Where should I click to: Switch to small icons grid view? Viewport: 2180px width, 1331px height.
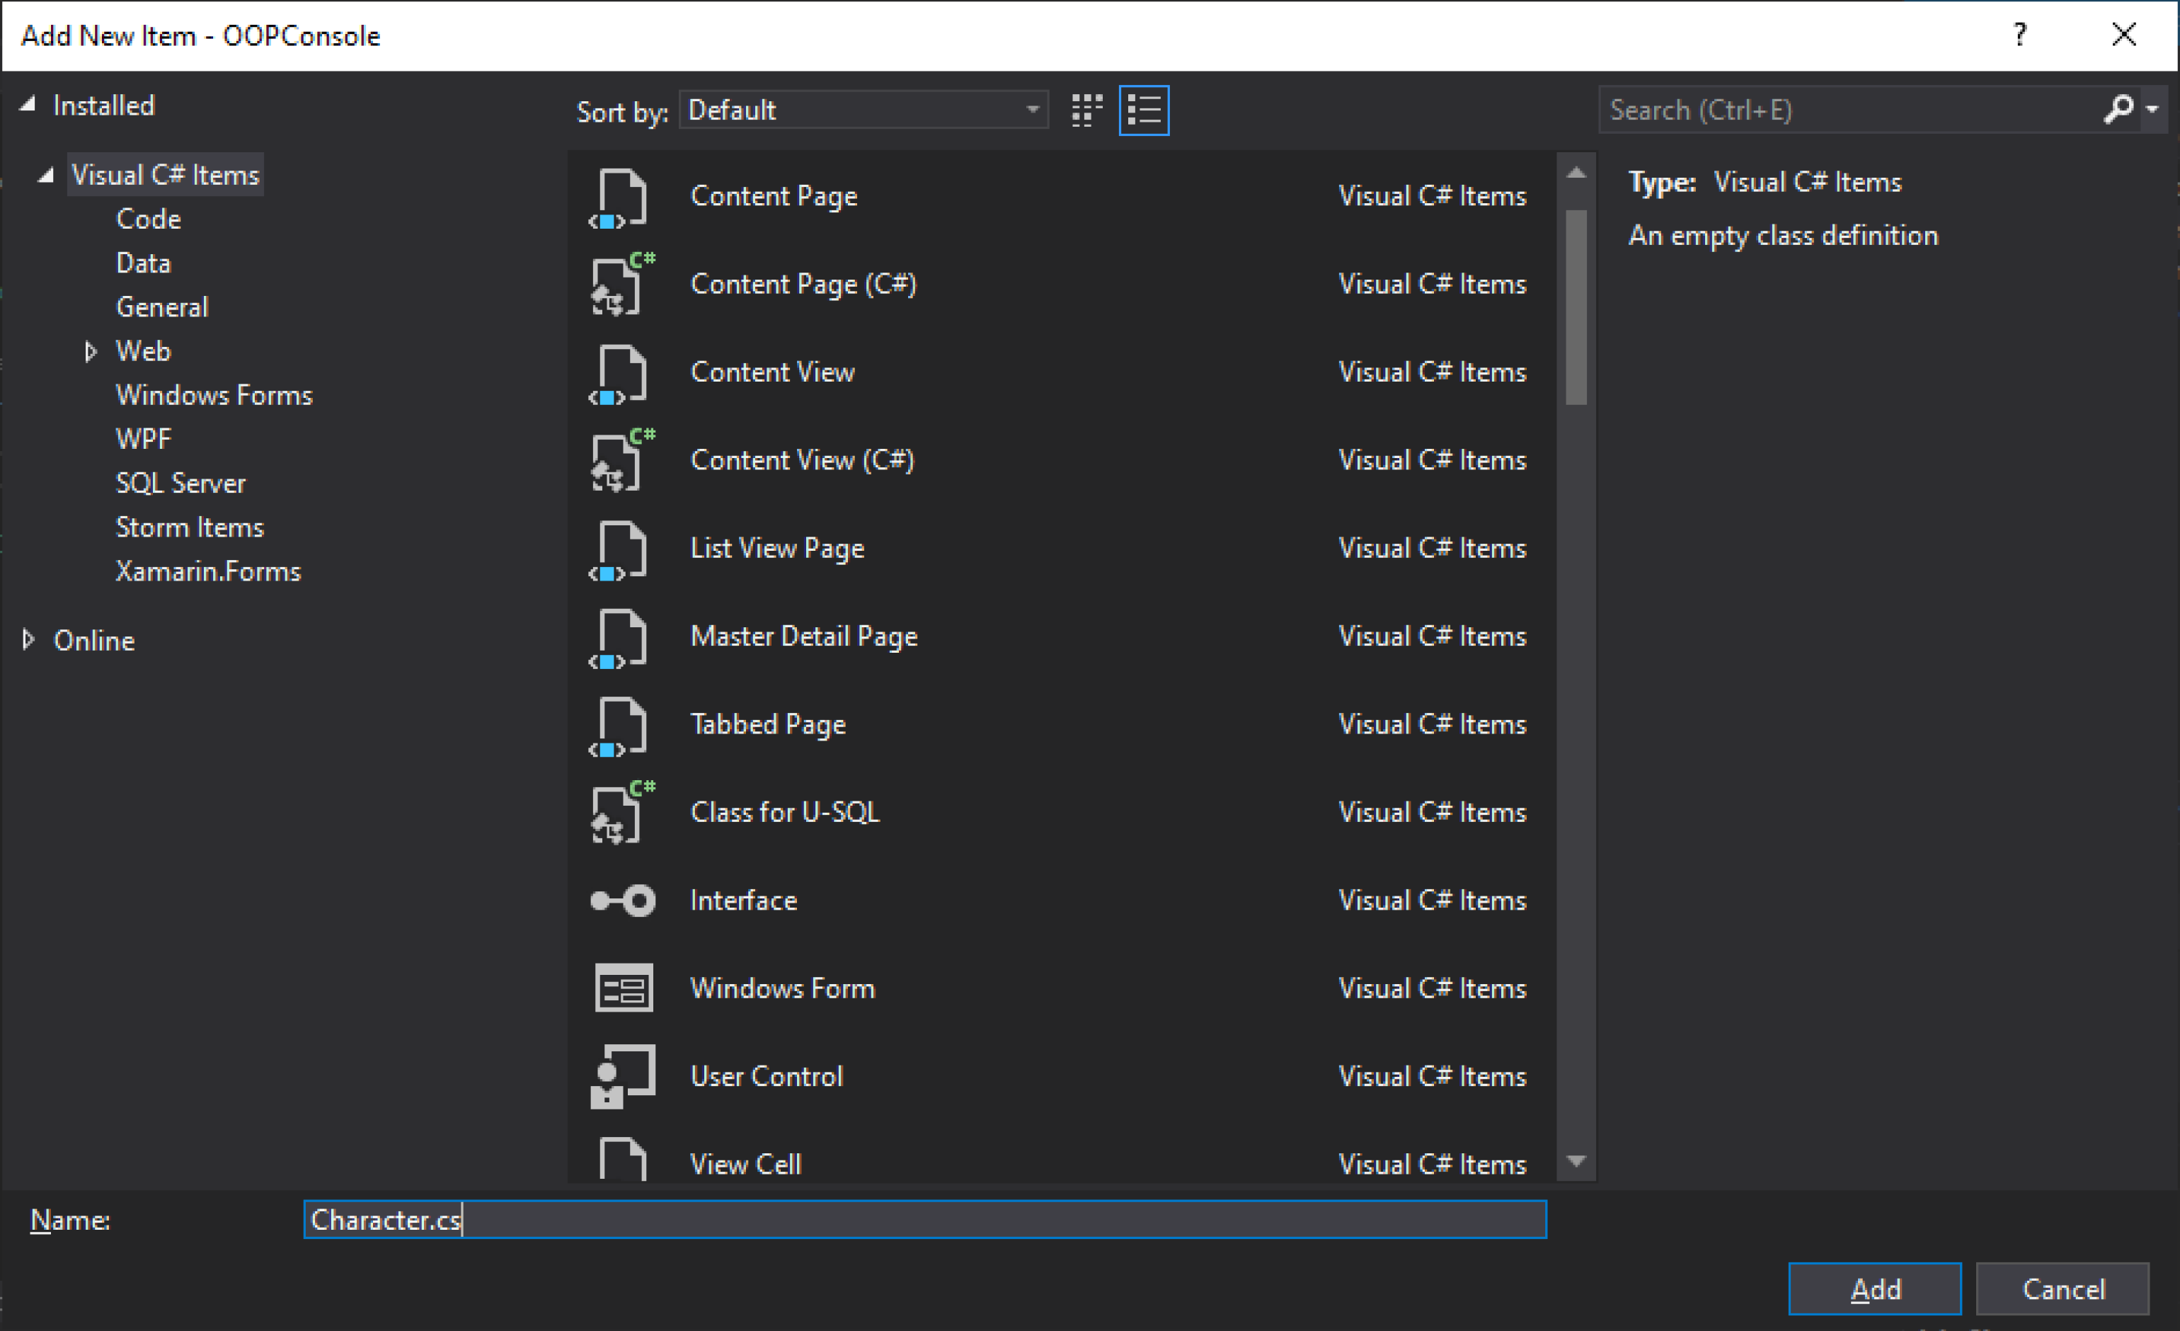(1086, 110)
